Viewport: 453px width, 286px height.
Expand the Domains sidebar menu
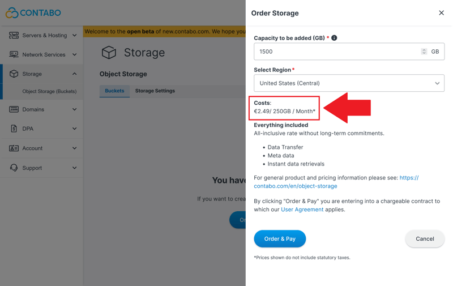(x=74, y=109)
